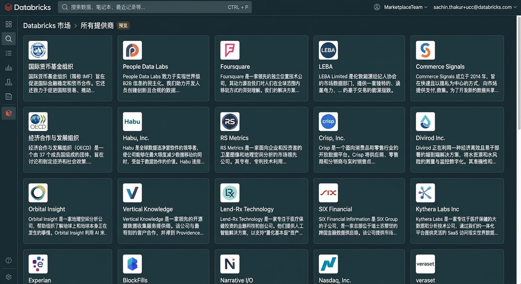521x284 pixels.
Task: Click the flask experiments icon in sidebar
Action: (x=9, y=82)
